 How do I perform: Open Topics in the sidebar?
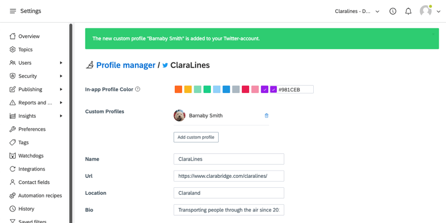tap(25, 49)
